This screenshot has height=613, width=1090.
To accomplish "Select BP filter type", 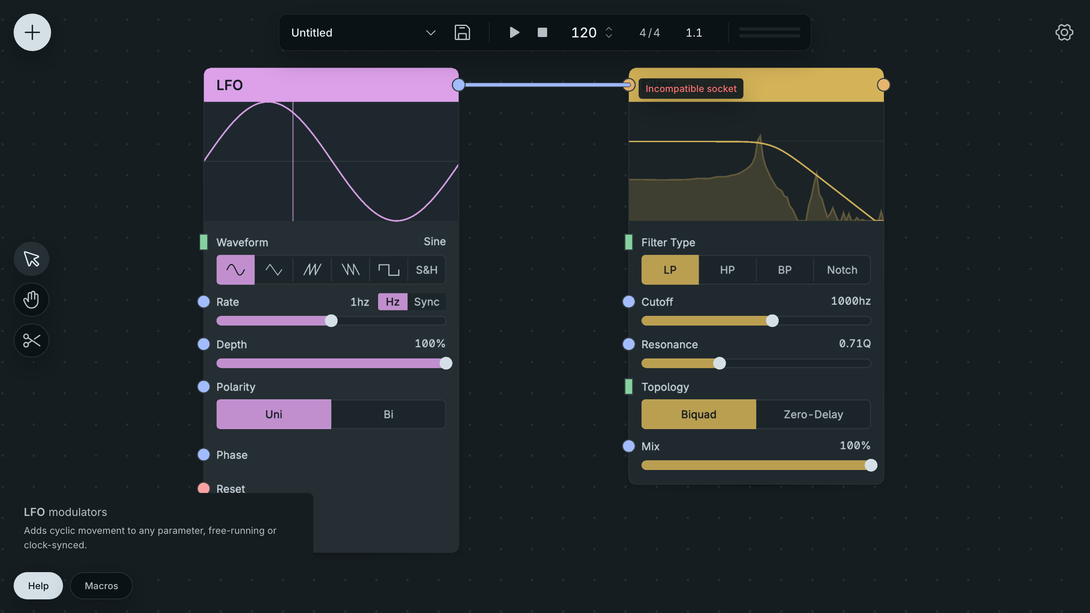I will (785, 269).
